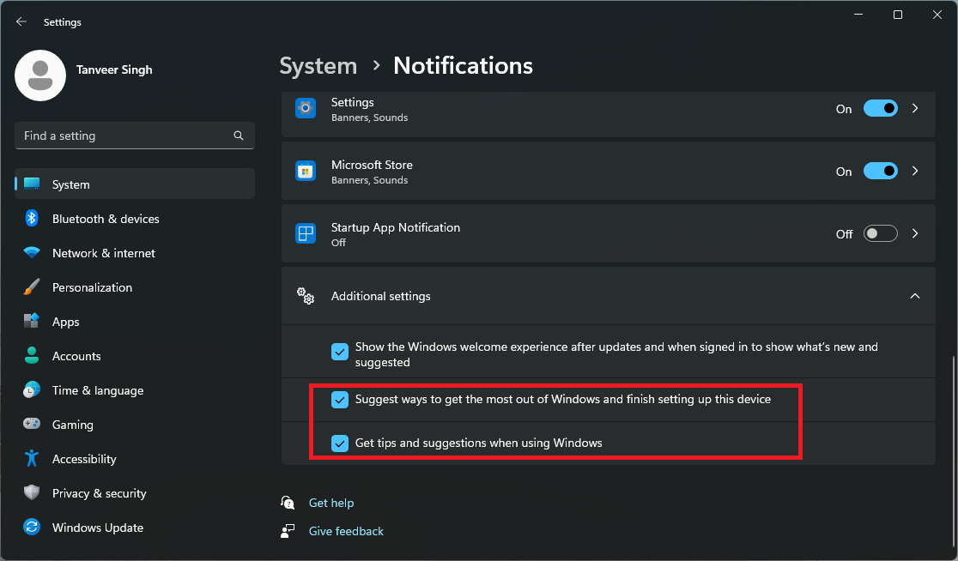Uncheck tips and suggestions when using Windows
Viewport: 958px width, 561px height.
[x=339, y=443]
